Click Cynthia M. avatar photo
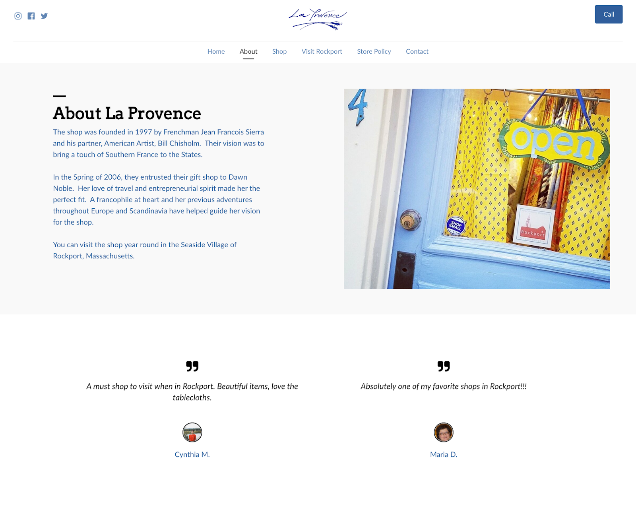This screenshot has height=508, width=636. (x=192, y=432)
